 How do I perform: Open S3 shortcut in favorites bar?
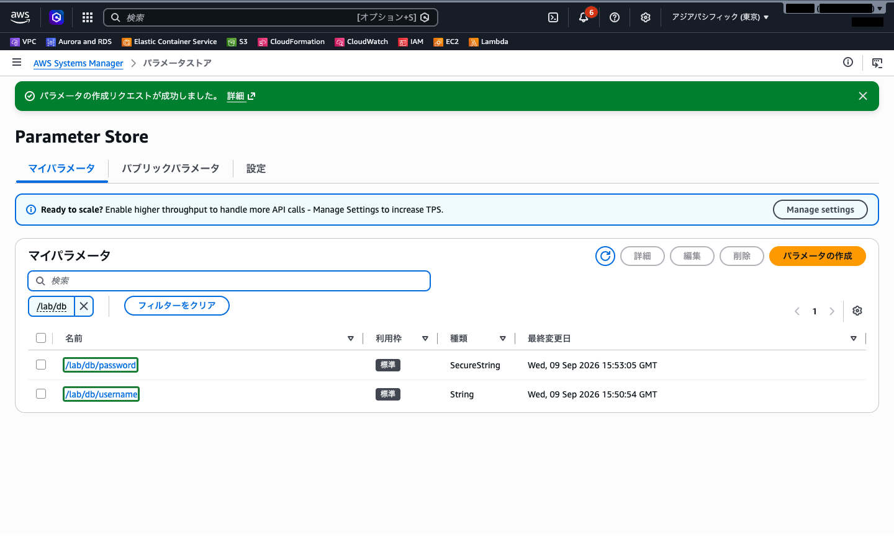click(x=237, y=42)
